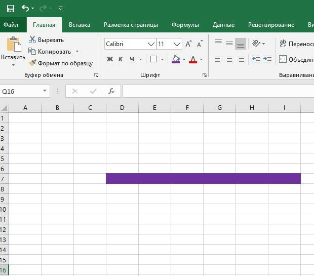Image resolution: width=314 pixels, height=276 pixels.
Task: Switch to the Данные tab
Action: [x=223, y=25]
